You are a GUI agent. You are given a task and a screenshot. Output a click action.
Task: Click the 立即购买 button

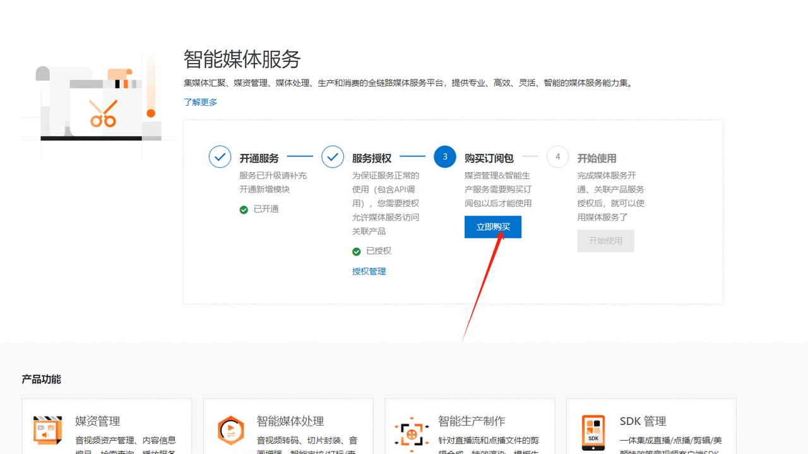(x=492, y=227)
